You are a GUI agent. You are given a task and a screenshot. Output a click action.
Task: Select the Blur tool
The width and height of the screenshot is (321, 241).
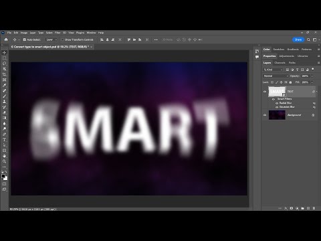[4, 123]
